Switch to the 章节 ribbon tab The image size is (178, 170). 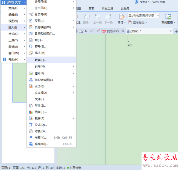tap(91, 9)
